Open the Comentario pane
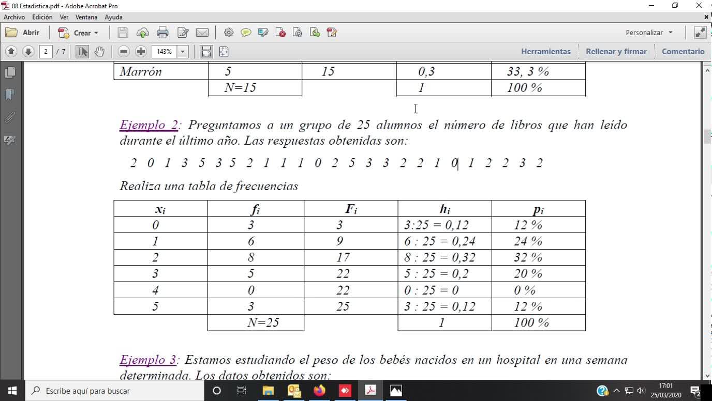This screenshot has width=712, height=401. 683,51
